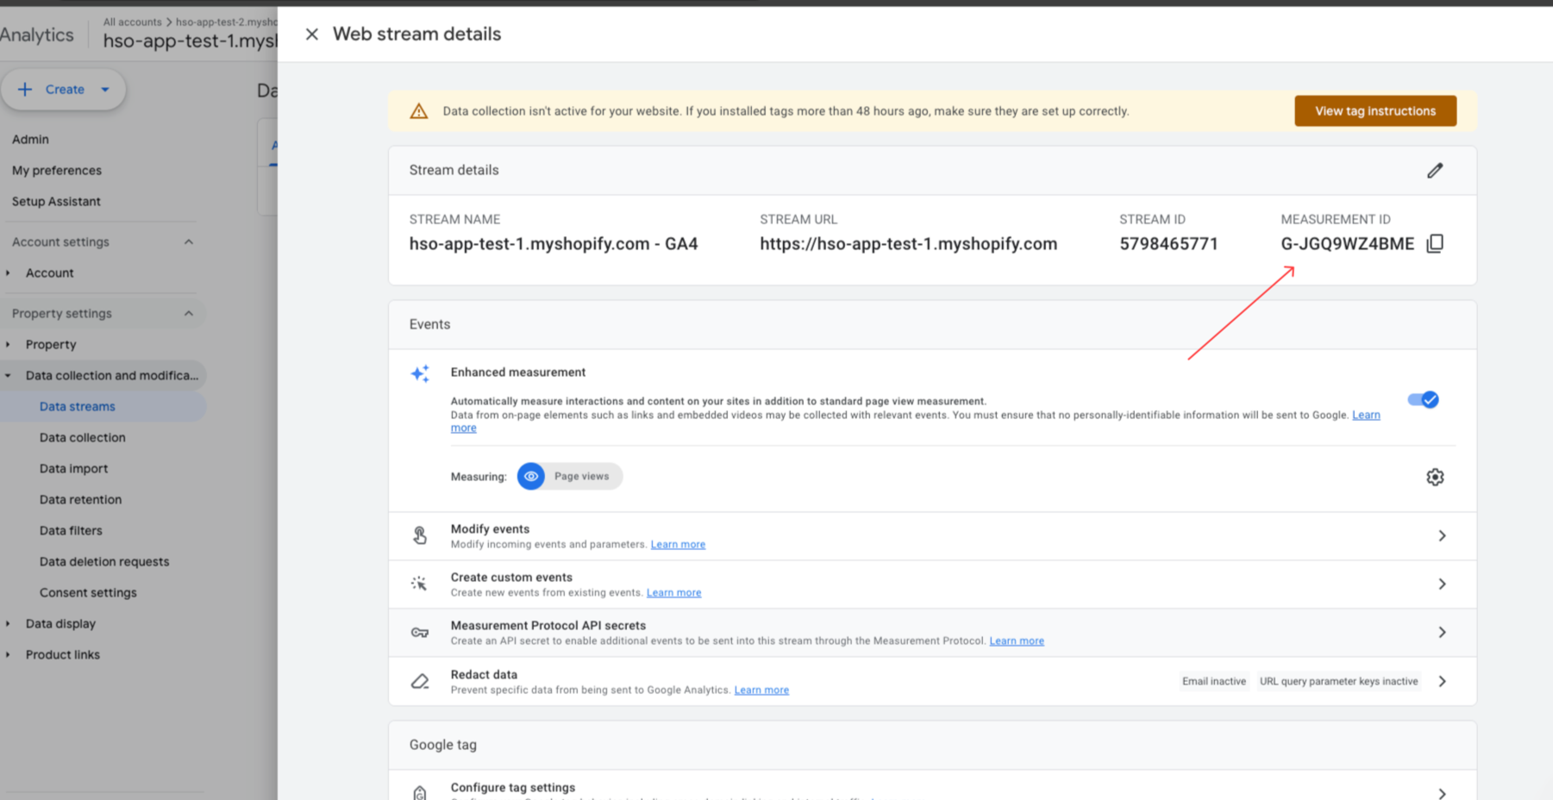
Task: Open the Create button dropdown arrow
Action: (x=104, y=89)
